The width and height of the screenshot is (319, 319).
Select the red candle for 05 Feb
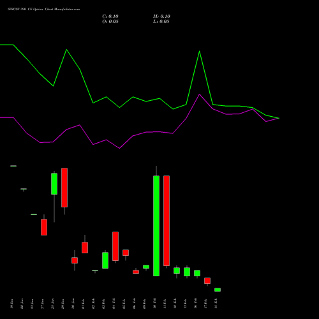click(x=126, y=253)
